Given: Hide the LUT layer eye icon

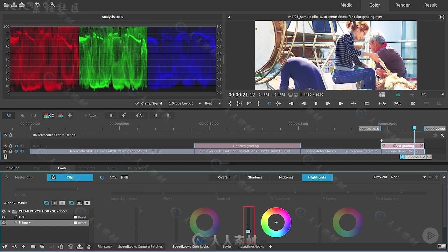Looking at the screenshot, I should (4, 217).
